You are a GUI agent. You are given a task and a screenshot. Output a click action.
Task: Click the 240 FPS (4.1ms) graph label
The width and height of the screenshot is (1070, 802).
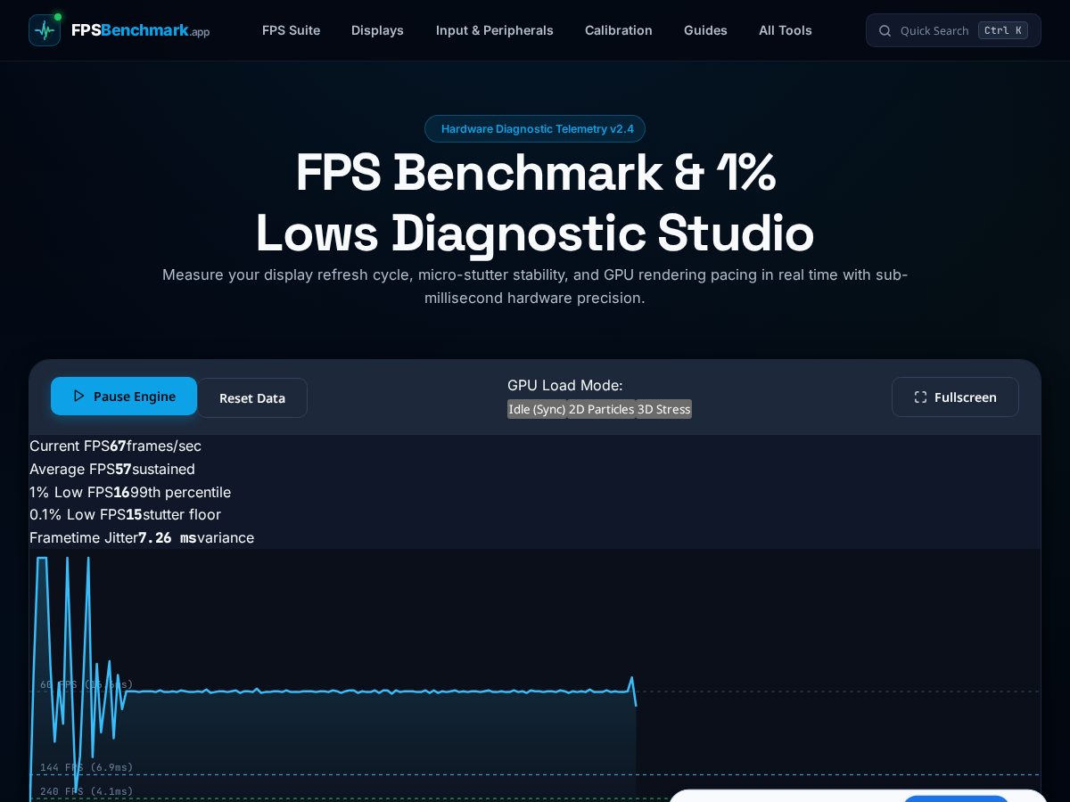point(86,791)
